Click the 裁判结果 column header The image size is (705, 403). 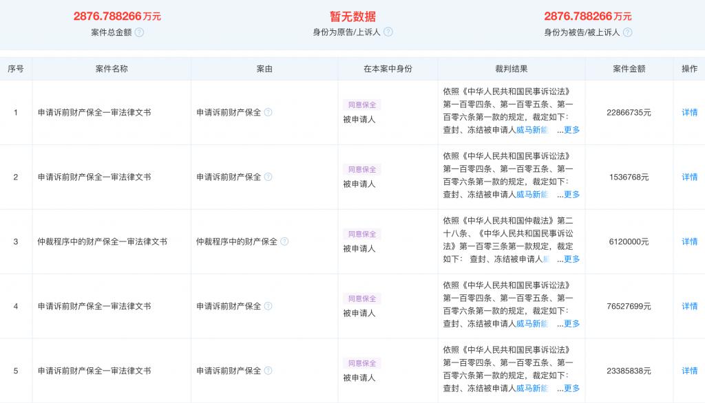coord(512,69)
